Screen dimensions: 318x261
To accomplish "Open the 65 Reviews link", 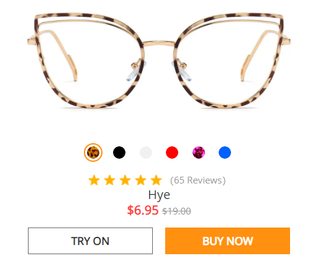I will coord(198,180).
